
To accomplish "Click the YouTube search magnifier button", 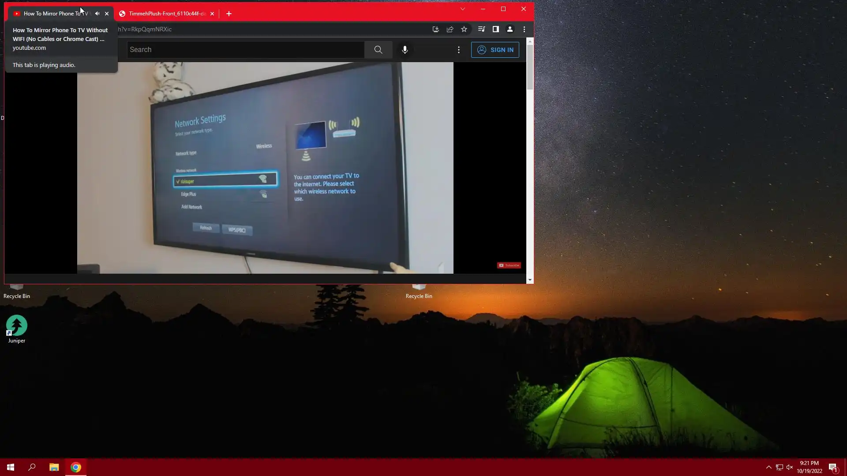I will [378, 50].
